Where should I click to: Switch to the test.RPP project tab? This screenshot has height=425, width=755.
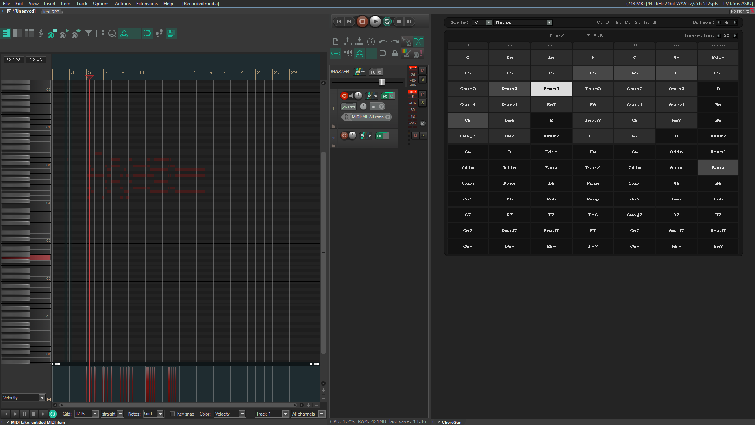click(51, 12)
